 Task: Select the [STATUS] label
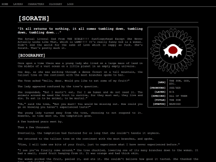pyautogui.click(x=159, y=104)
